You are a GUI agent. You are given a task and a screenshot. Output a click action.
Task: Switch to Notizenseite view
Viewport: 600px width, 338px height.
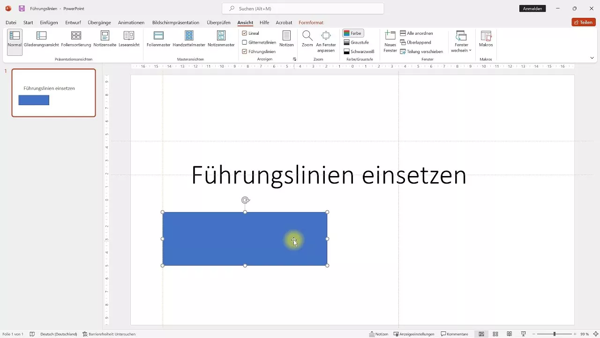click(105, 39)
